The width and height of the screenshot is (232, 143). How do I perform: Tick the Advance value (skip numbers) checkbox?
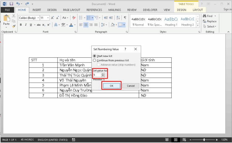99,65
